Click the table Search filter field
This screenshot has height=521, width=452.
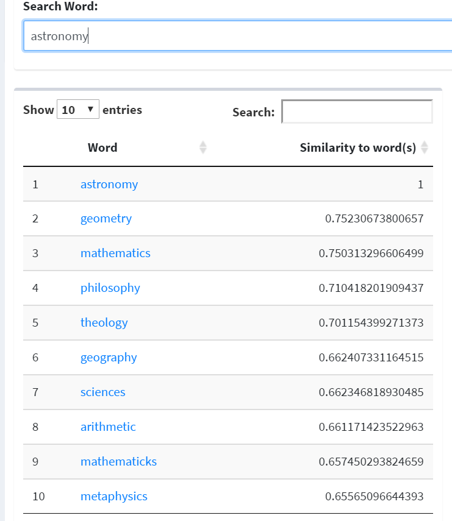pyautogui.click(x=357, y=112)
